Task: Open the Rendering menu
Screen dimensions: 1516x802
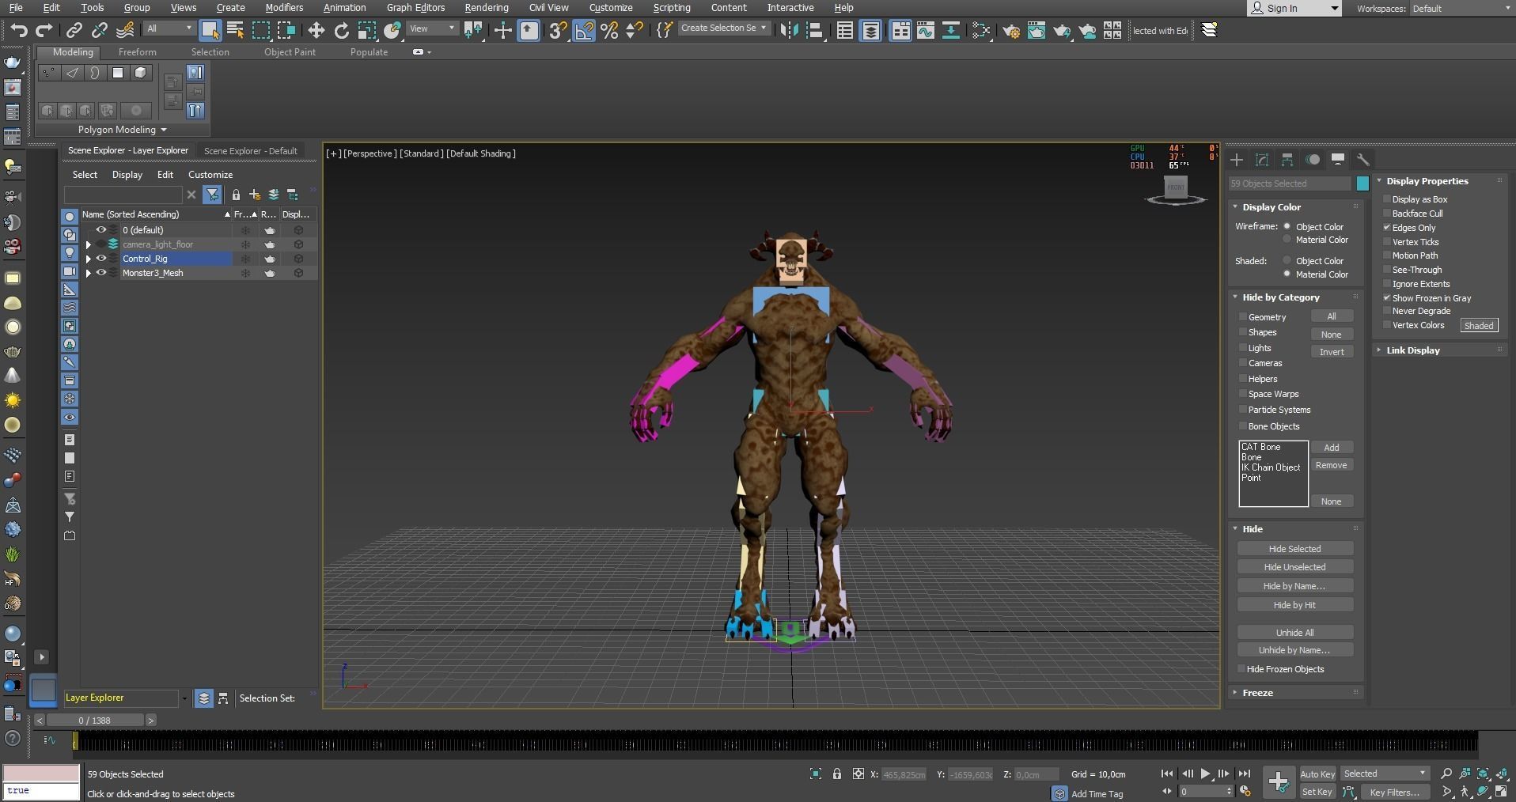Action: [487, 8]
